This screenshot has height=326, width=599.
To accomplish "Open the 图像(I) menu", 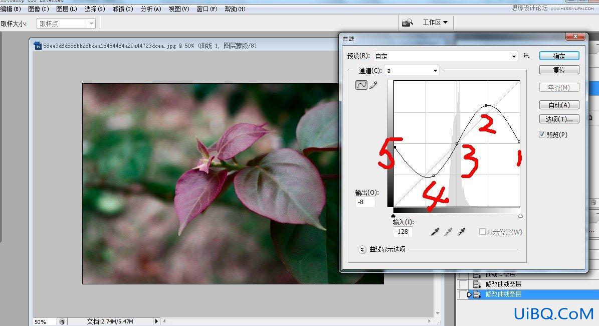I will (x=39, y=9).
